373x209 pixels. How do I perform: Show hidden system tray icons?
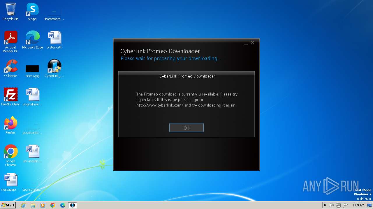click(325, 205)
